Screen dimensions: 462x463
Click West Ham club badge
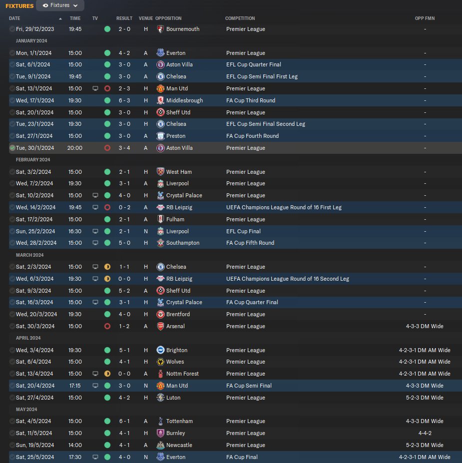tap(160, 172)
